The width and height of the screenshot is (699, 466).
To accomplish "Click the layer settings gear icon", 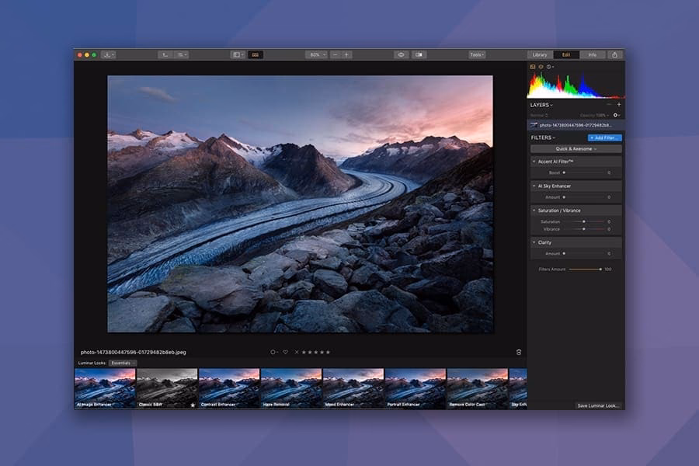I will click(614, 114).
